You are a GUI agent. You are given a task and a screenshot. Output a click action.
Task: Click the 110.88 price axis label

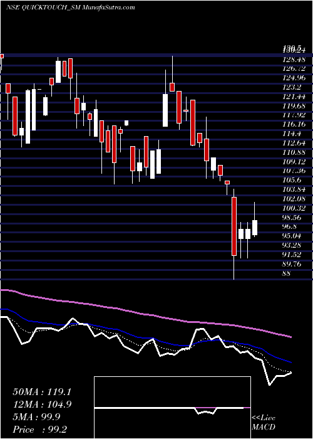tap(294, 152)
